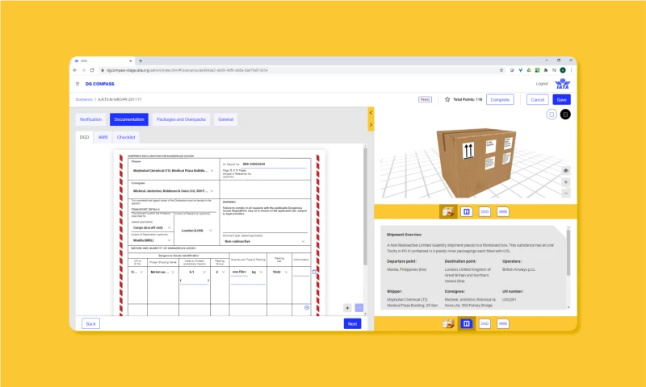Go back in browser history
646x387 pixels.
pyautogui.click(x=75, y=70)
